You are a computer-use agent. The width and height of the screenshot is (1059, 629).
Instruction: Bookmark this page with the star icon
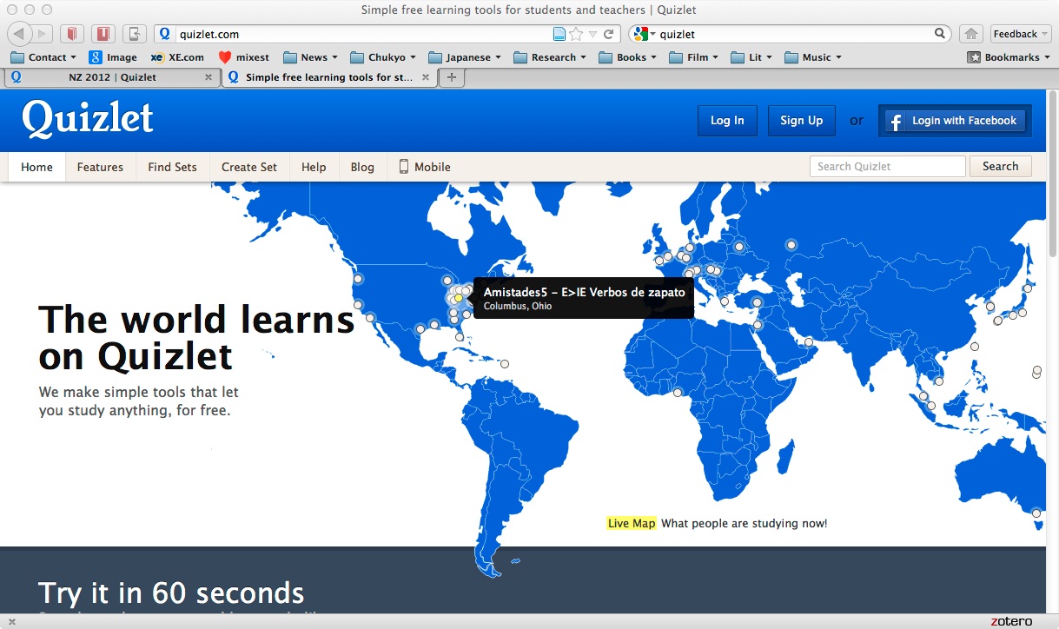[576, 34]
